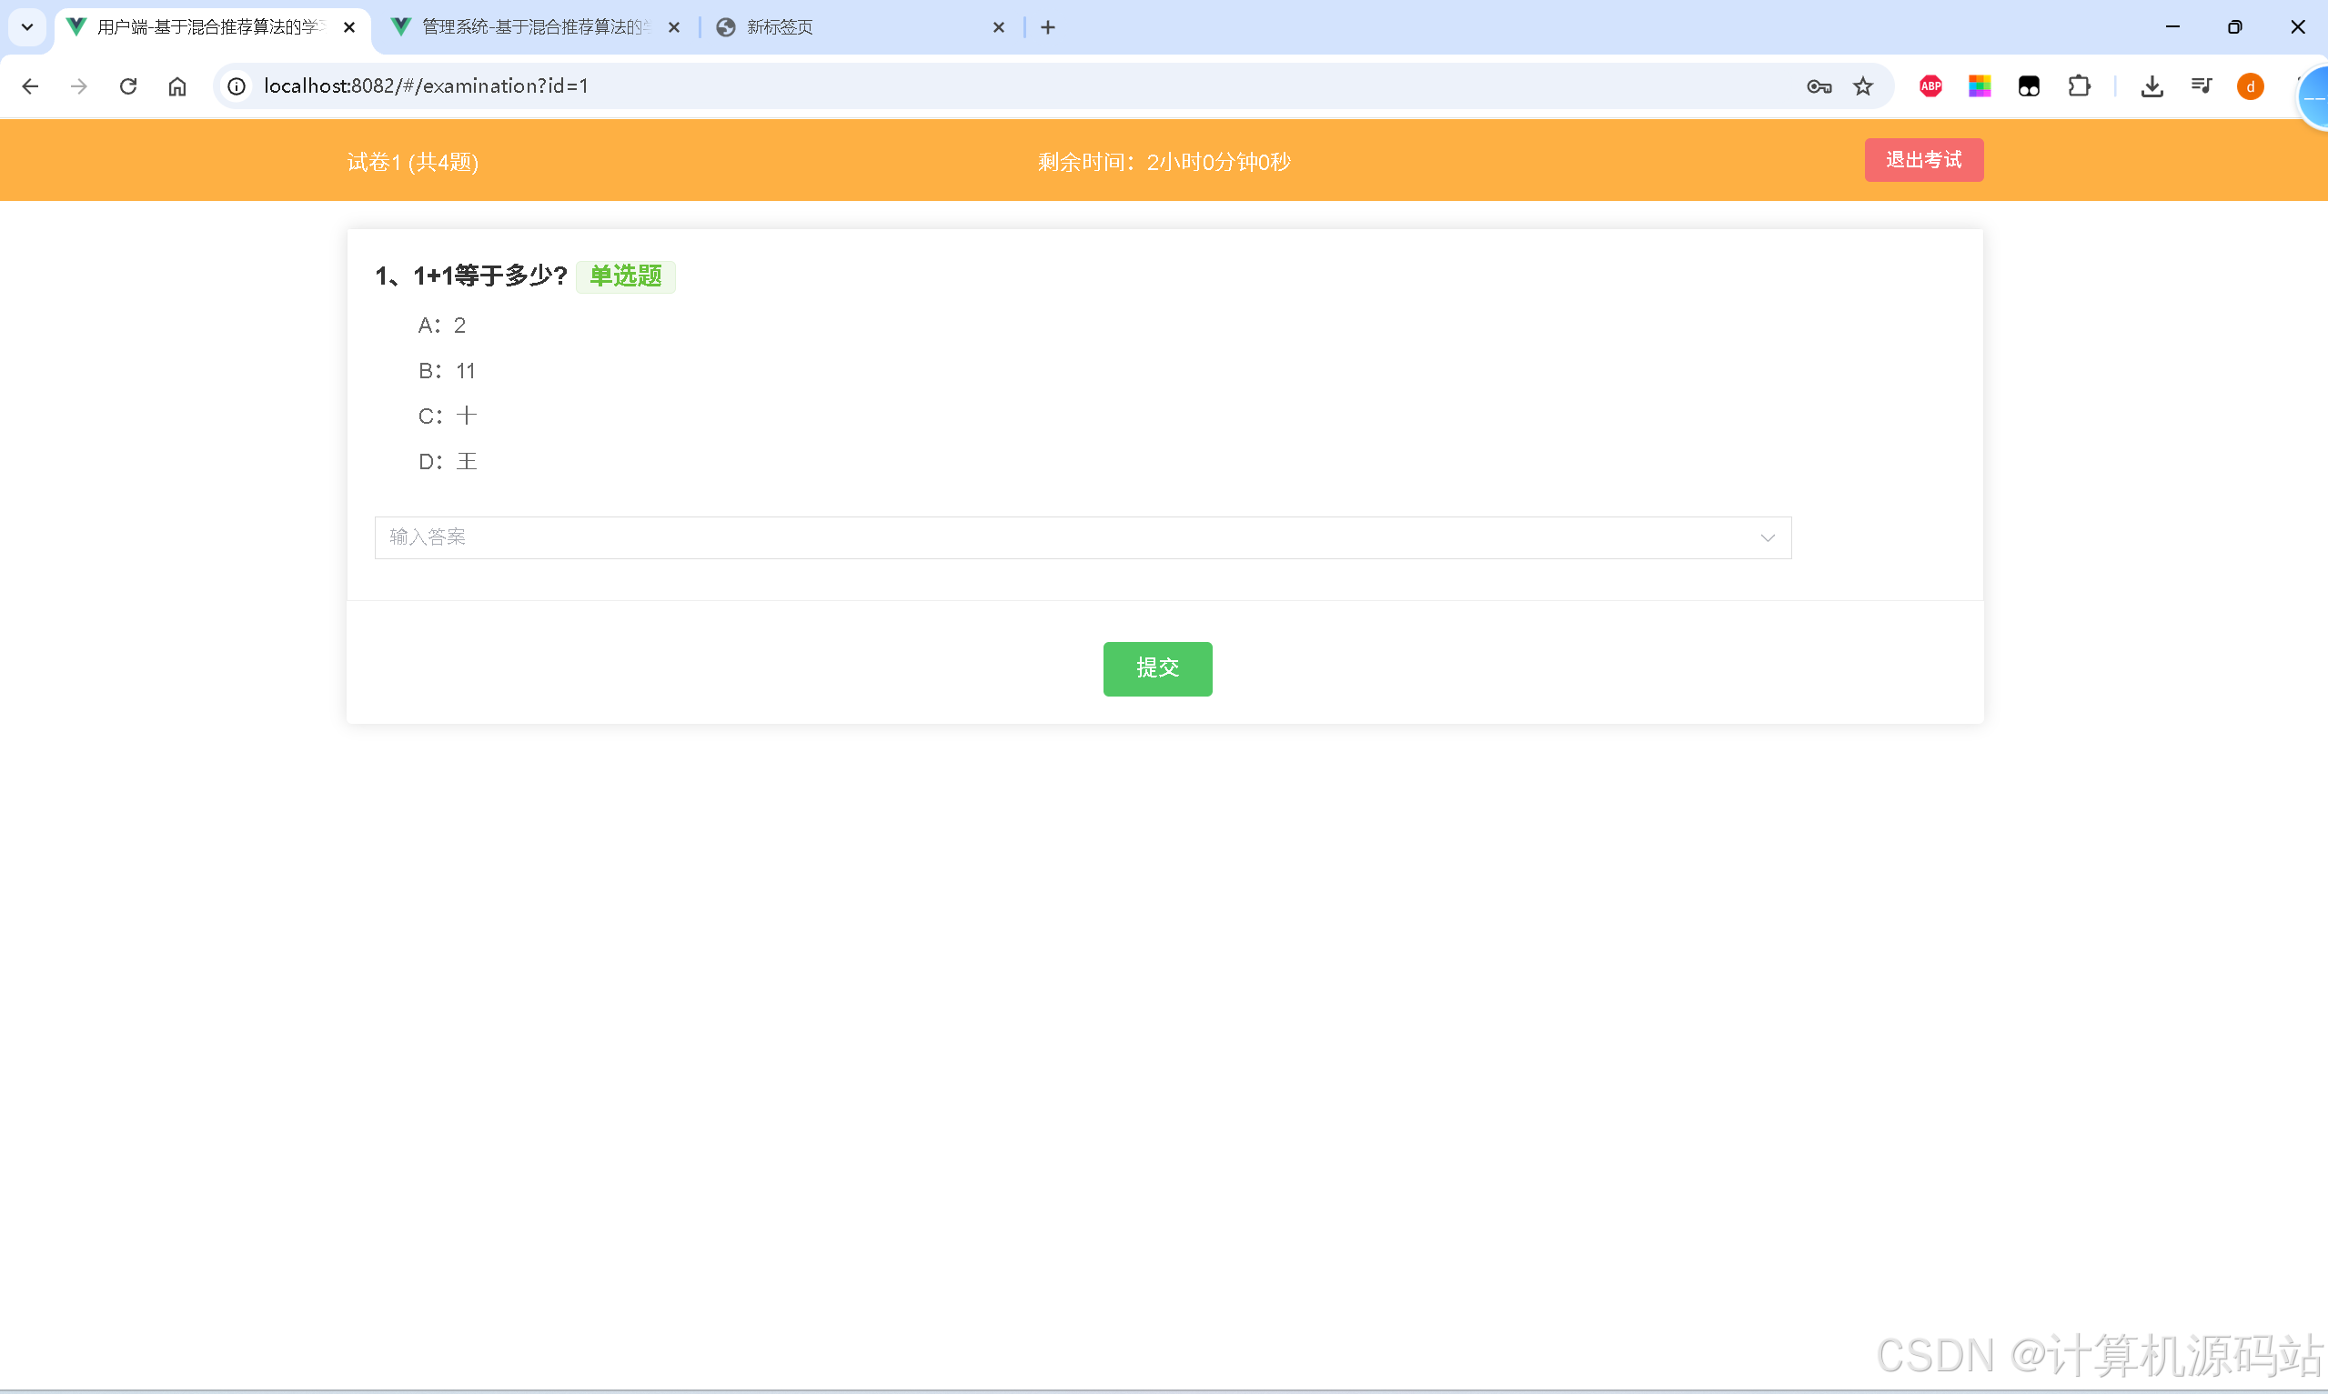Show browser downloads

[2152, 86]
